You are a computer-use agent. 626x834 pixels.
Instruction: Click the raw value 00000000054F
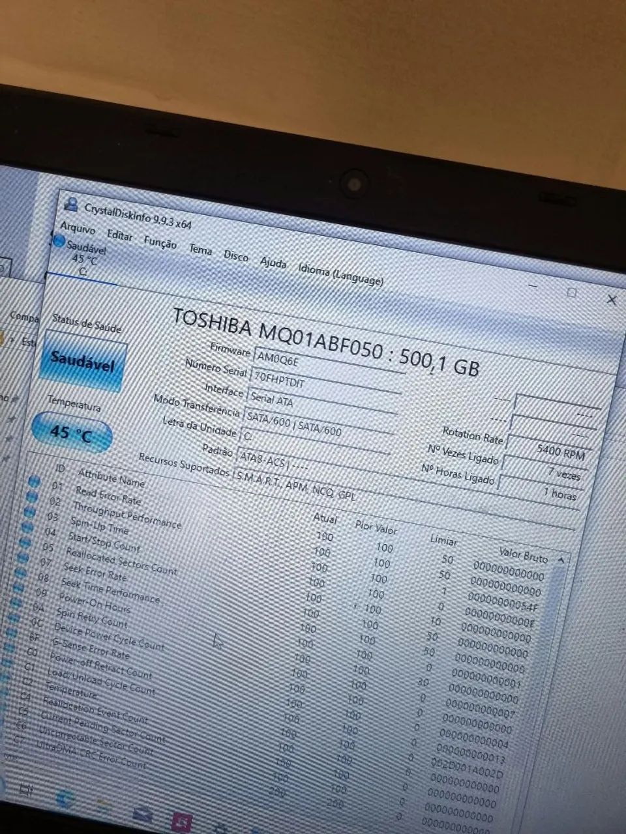click(503, 602)
